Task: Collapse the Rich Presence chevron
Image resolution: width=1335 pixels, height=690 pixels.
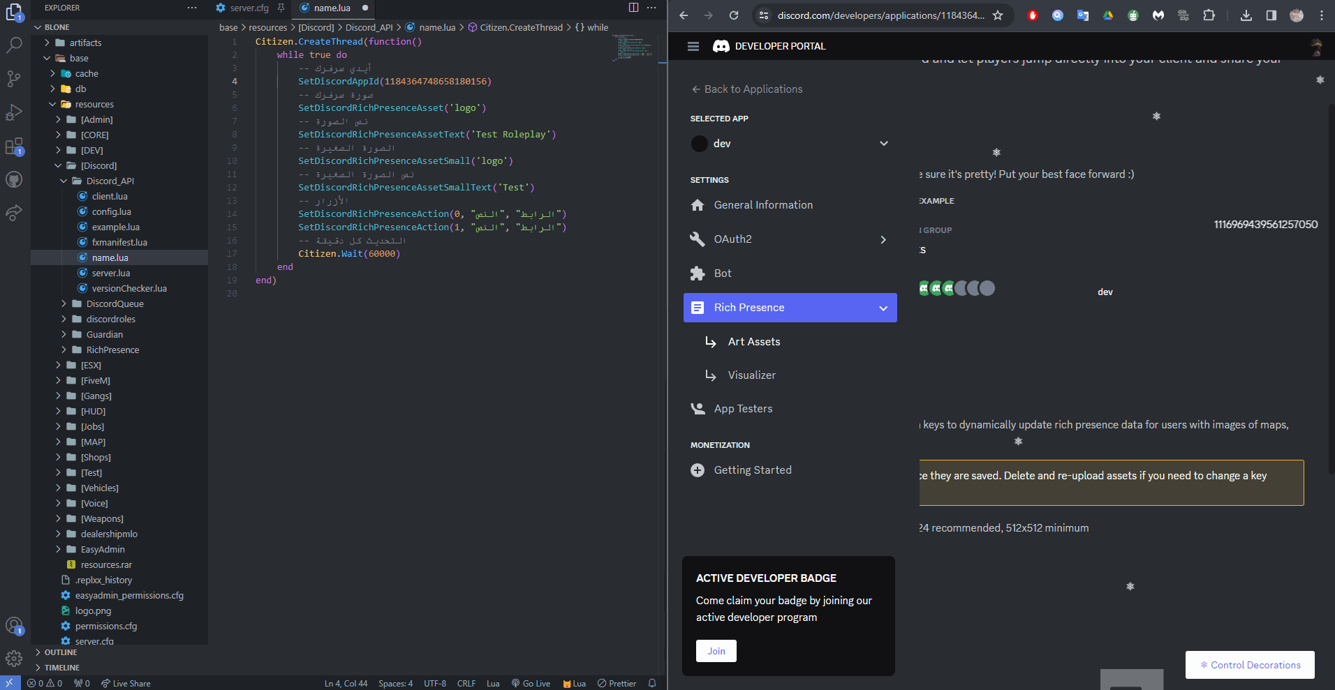Action: (x=883, y=308)
